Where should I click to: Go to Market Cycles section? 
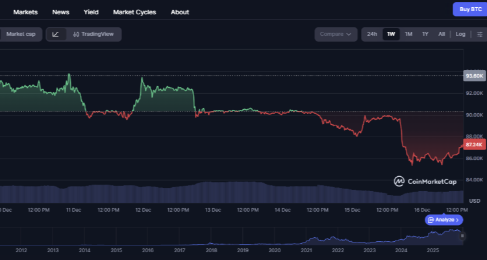[134, 12]
